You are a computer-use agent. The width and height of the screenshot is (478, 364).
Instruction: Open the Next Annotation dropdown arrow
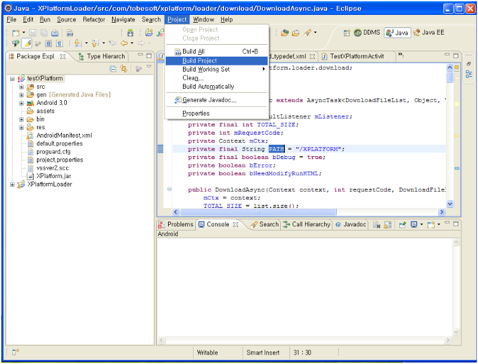tap(86, 43)
